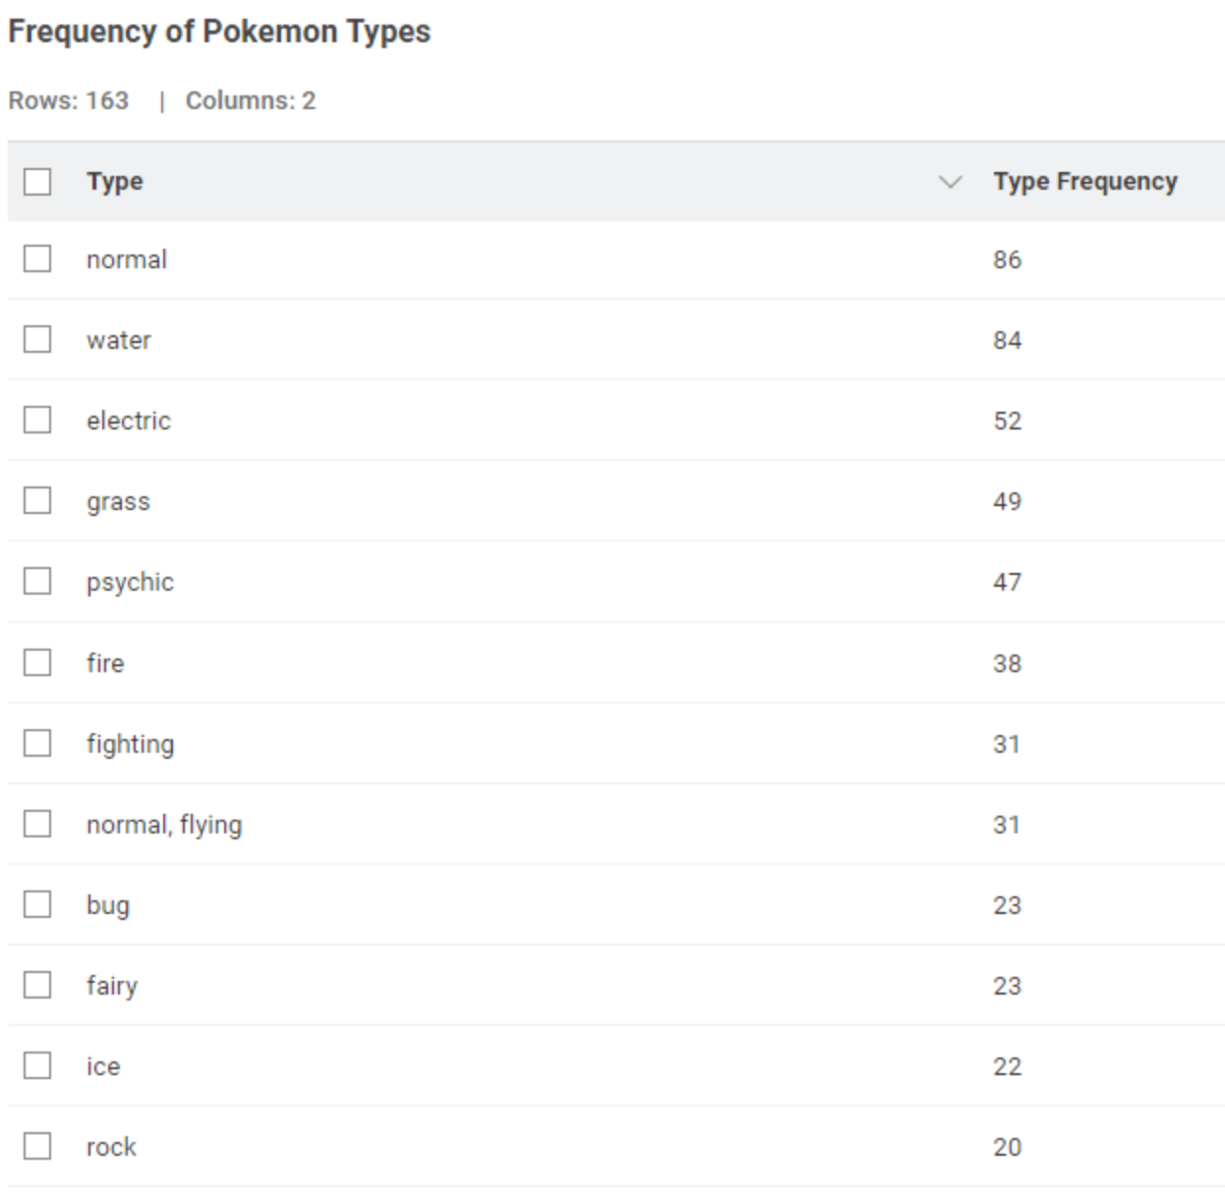Open the Type column sort chevron
1225x1199 pixels.
949,182
